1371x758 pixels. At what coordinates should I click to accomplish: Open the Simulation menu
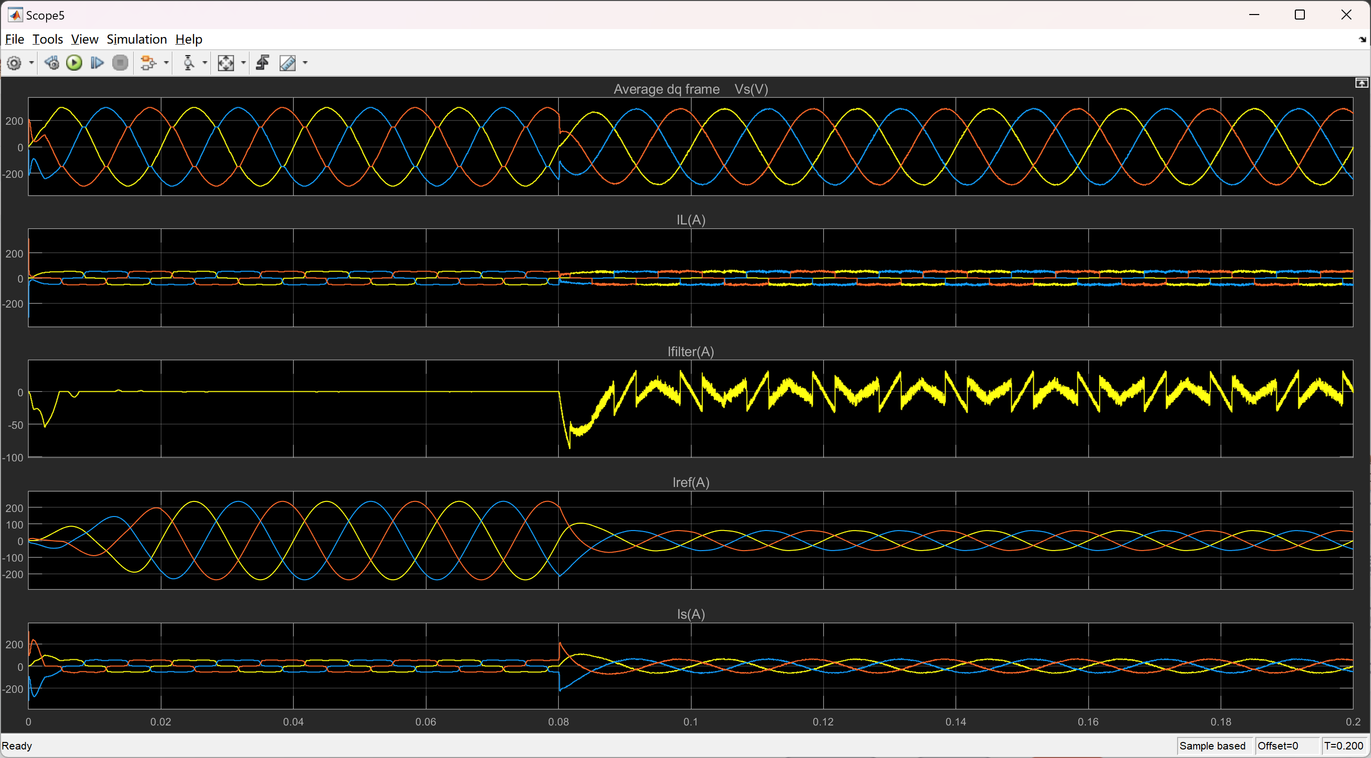coord(136,40)
